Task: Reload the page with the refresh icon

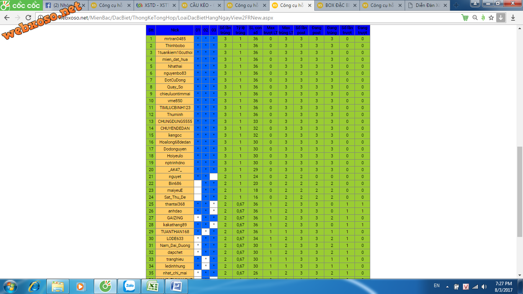Action: [28, 18]
